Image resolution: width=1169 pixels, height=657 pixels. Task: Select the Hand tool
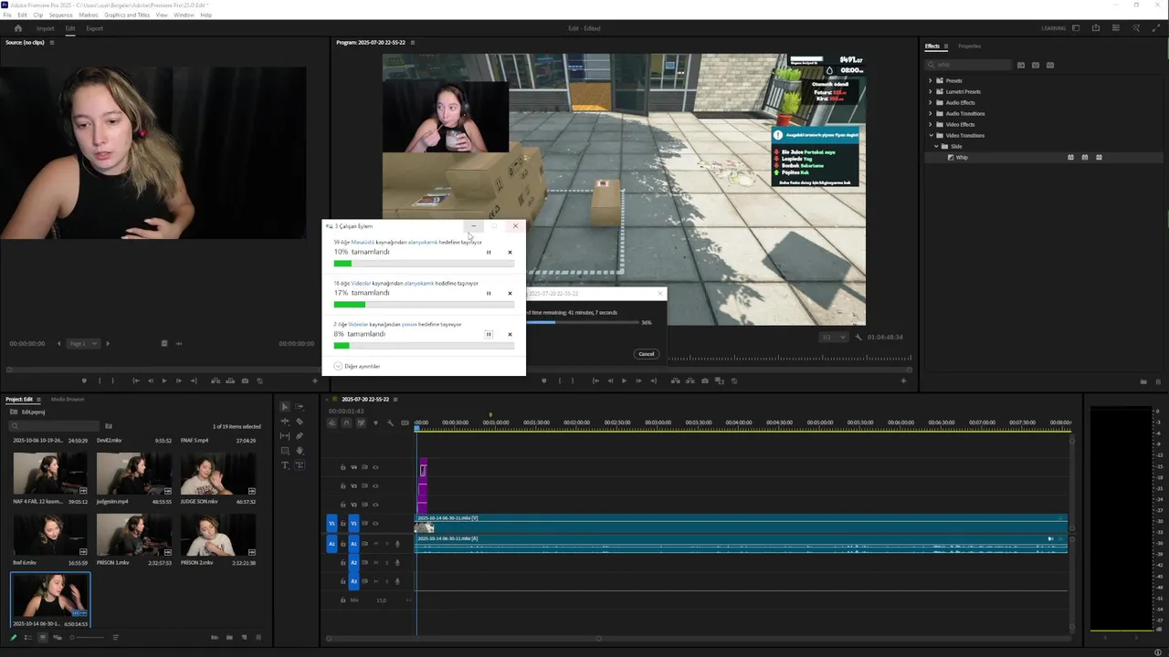pos(300,451)
